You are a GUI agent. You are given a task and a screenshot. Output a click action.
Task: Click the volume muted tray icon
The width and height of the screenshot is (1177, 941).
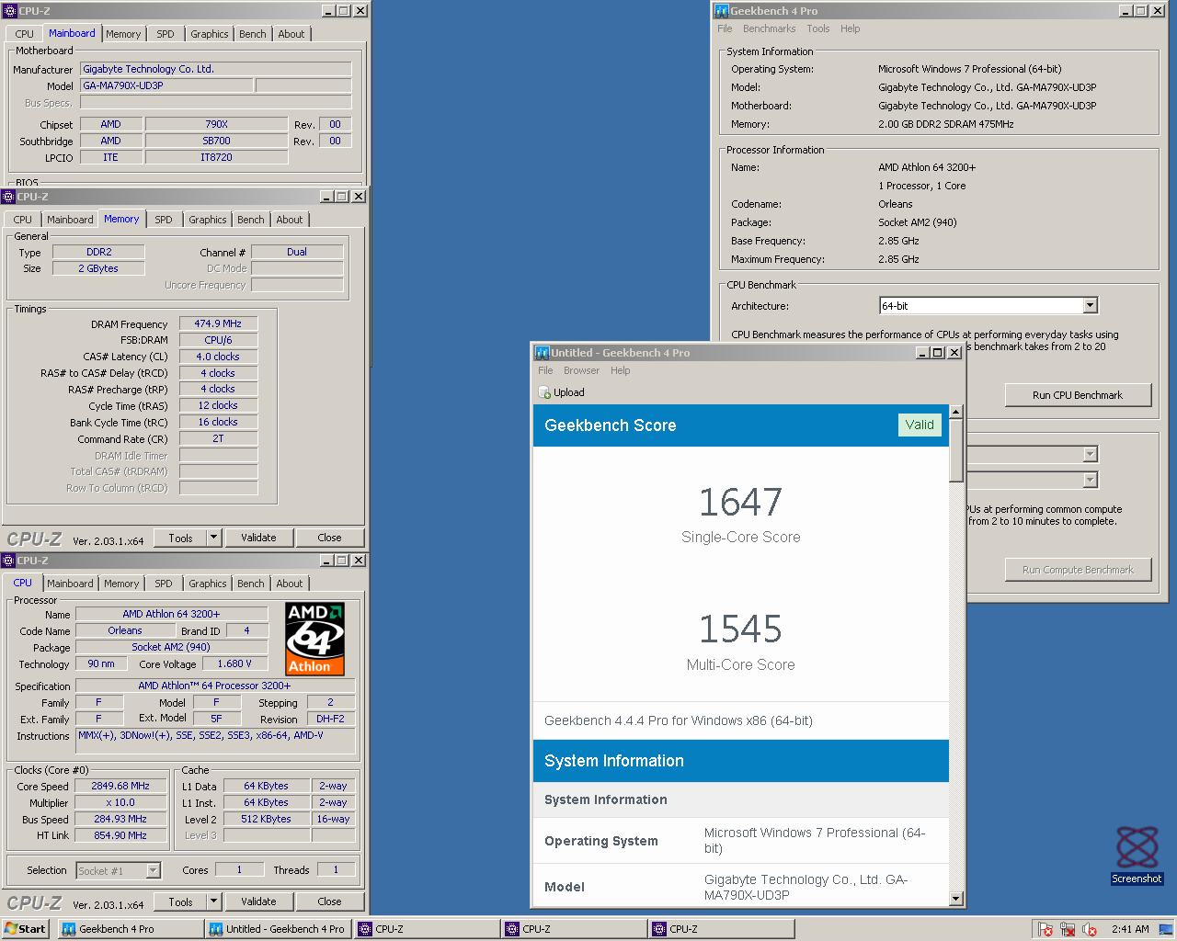pyautogui.click(x=1091, y=929)
